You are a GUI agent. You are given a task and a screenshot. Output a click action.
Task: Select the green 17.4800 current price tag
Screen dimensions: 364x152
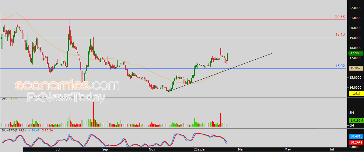356,53
